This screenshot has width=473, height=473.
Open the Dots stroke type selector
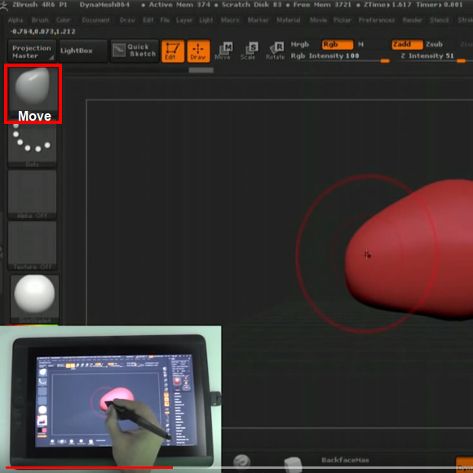33,145
